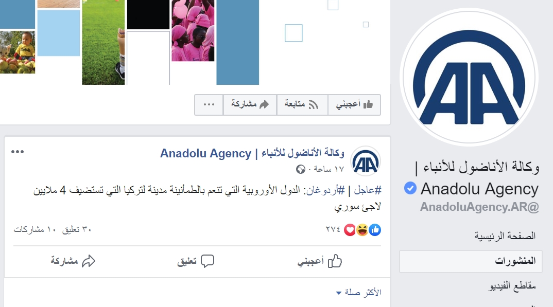Click the small AA avatar on post
The height and width of the screenshot is (307, 553).
[x=366, y=161]
